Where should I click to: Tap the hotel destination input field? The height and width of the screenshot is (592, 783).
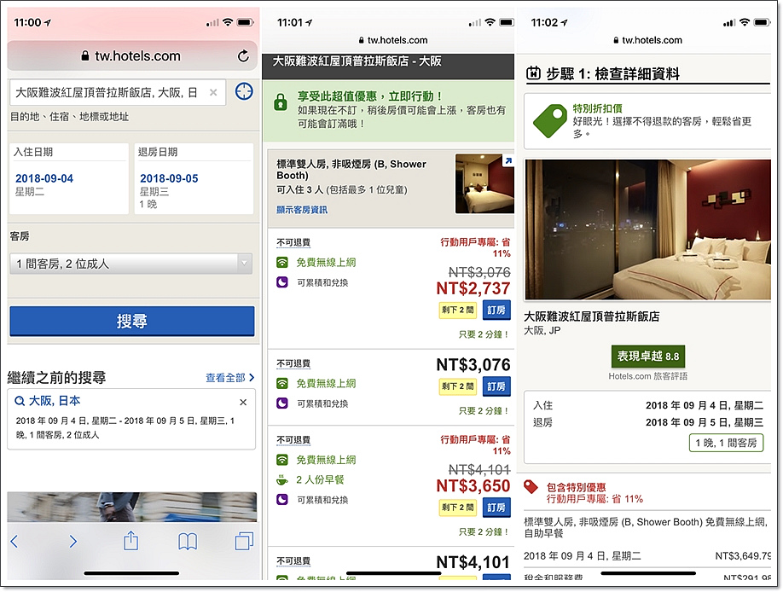[x=118, y=92]
